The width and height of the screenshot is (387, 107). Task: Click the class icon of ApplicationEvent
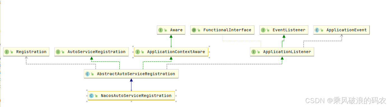point(317,30)
